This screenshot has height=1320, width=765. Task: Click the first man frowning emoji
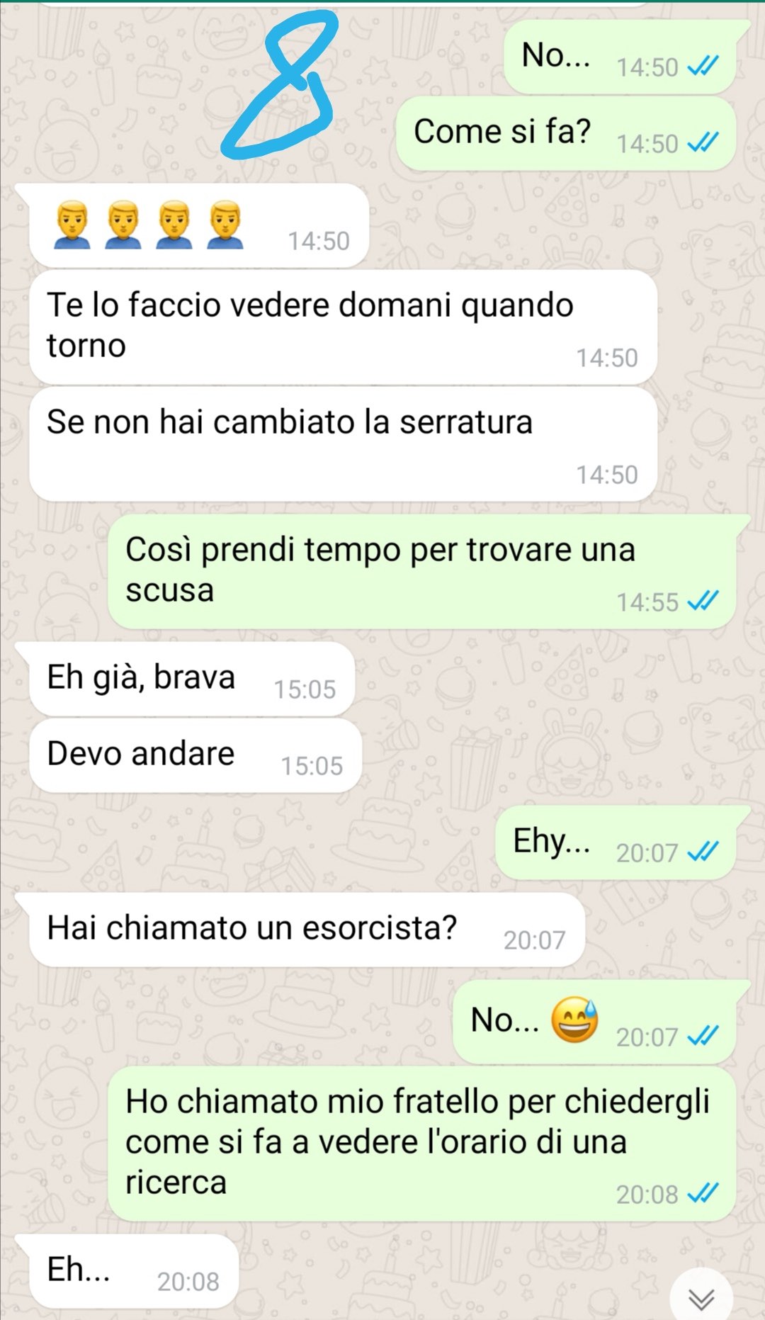click(72, 225)
